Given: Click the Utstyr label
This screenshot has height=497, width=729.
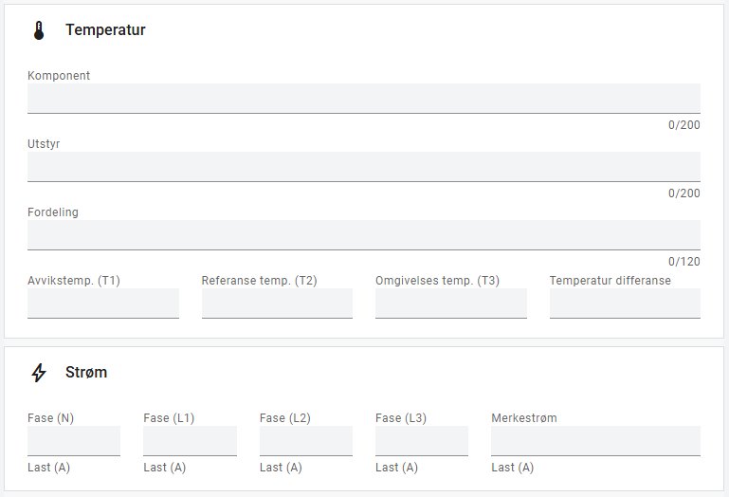Looking at the screenshot, I should 44,144.
